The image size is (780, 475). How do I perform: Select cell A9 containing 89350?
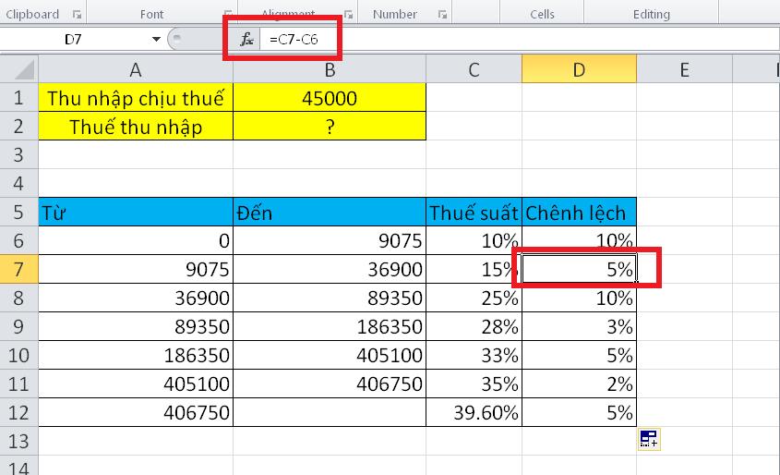click(x=136, y=326)
